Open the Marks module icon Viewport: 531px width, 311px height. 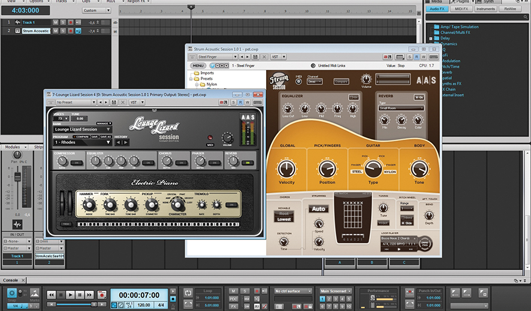coord(34,293)
